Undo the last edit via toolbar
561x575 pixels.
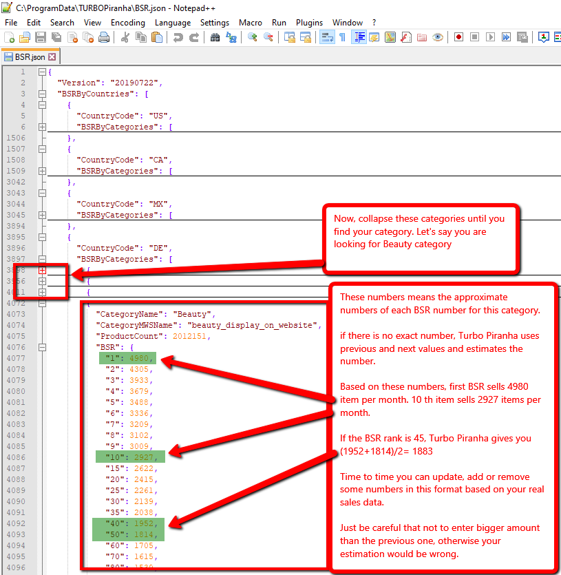[178, 37]
